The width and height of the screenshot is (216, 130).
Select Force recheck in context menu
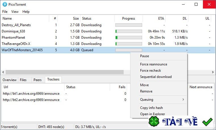[x=150, y=71]
